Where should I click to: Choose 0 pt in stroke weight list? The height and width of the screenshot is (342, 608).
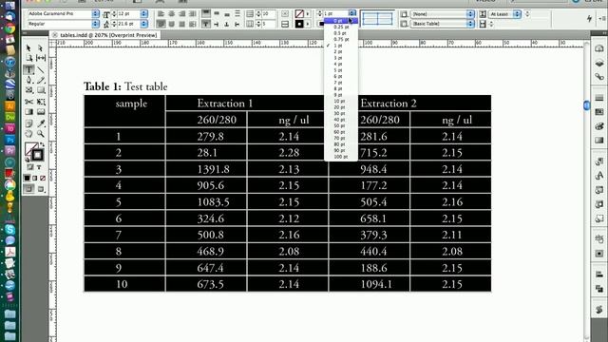[x=341, y=21]
